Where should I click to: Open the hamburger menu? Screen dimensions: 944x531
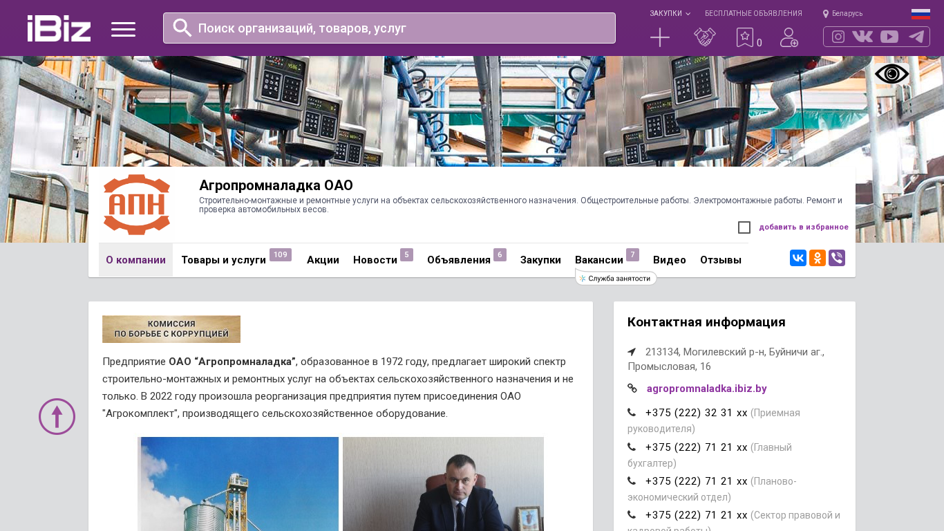(x=123, y=29)
